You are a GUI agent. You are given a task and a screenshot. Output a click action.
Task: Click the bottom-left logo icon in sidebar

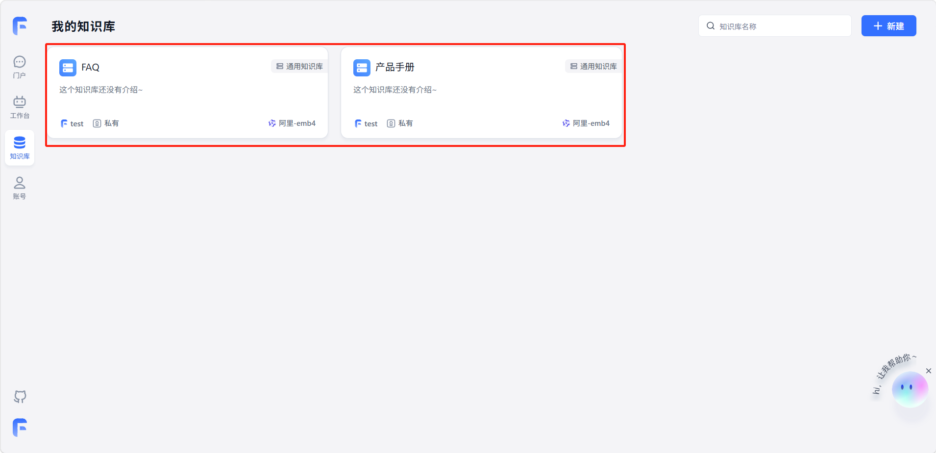(20, 428)
